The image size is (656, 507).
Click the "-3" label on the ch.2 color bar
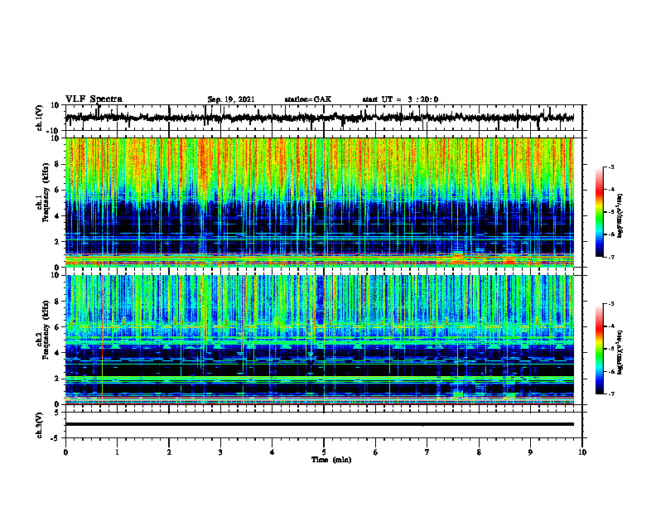point(611,304)
